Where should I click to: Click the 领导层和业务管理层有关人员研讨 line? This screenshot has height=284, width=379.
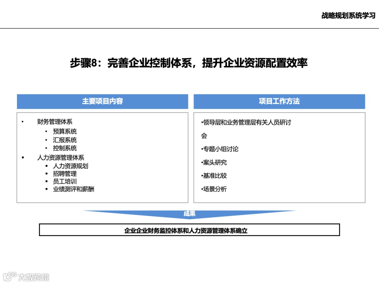pyautogui.click(x=246, y=122)
